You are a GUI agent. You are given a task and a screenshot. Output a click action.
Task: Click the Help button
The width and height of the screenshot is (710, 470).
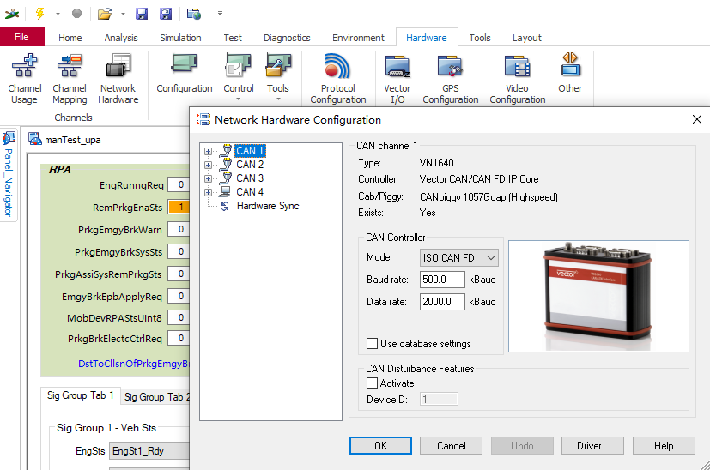[664, 446]
